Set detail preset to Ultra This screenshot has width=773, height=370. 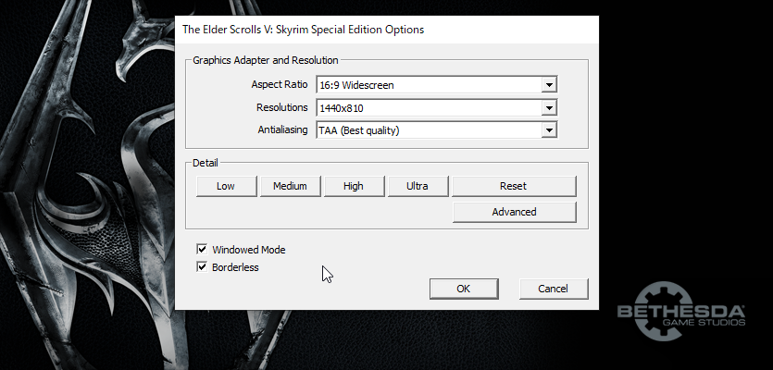tap(418, 186)
